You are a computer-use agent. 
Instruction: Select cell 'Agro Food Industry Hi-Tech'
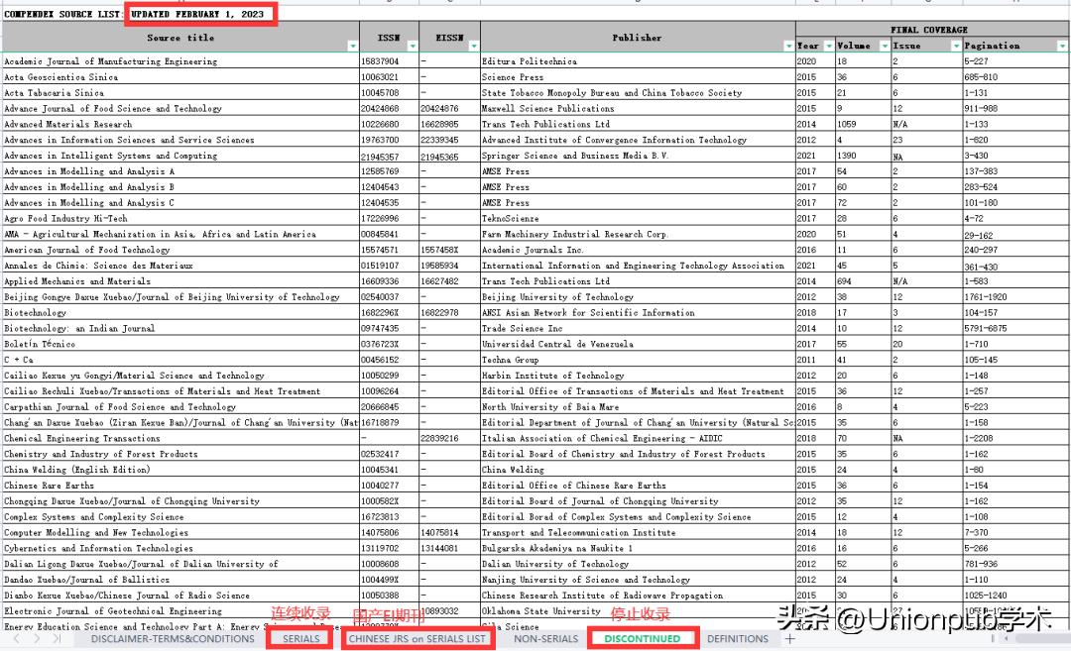point(180,218)
